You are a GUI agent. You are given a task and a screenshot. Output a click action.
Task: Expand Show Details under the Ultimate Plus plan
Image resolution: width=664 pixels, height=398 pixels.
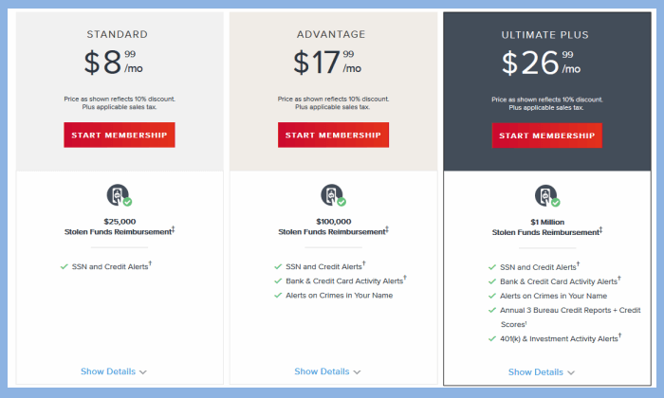point(542,372)
